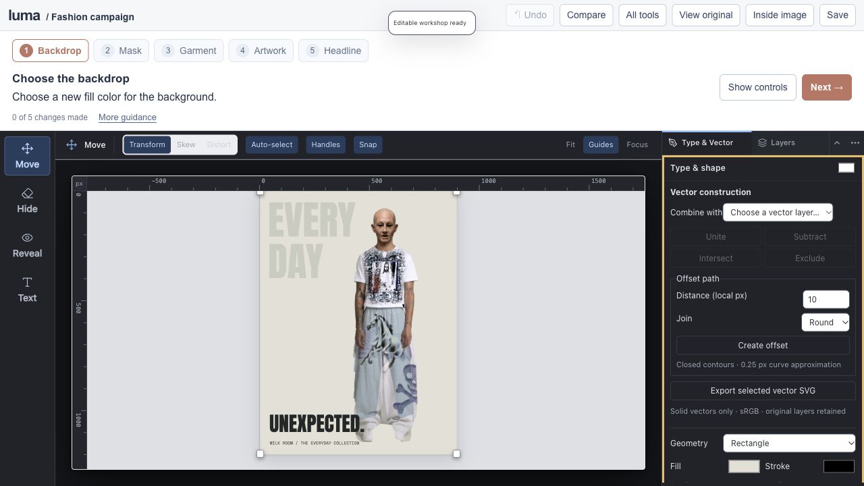Click the "Editable workshop ready" notification
This screenshot has height=486, width=864.
(432, 23)
